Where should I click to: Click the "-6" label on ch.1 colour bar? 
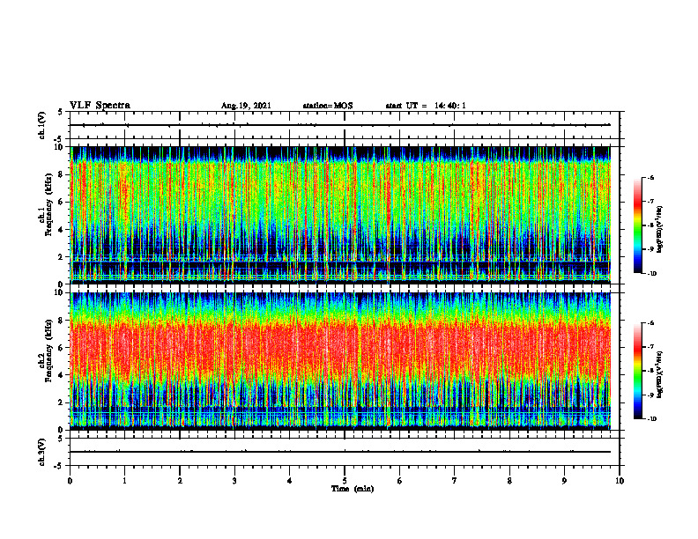(x=651, y=178)
